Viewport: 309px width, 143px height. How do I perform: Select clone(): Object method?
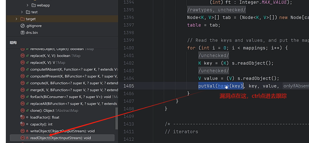(x=54, y=111)
